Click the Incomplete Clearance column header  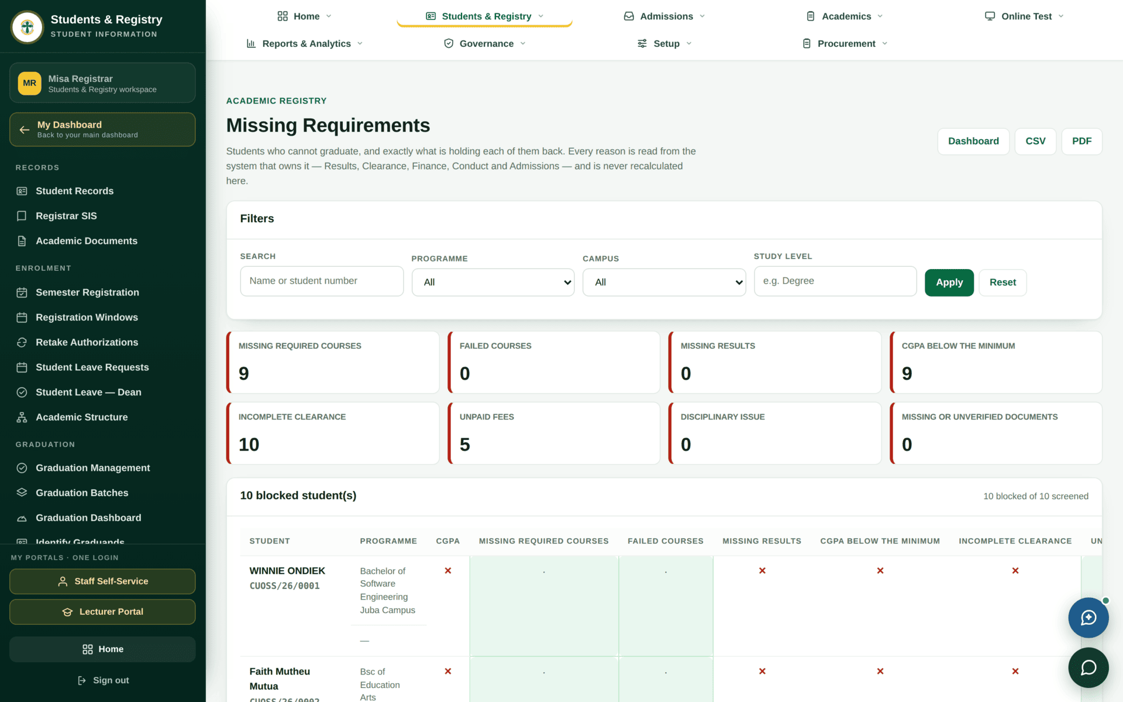click(1015, 541)
